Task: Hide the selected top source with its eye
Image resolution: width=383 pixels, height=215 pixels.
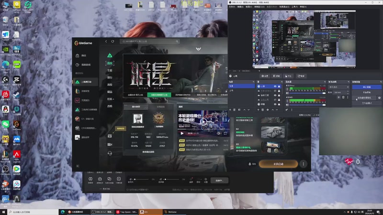Action: click(x=275, y=86)
